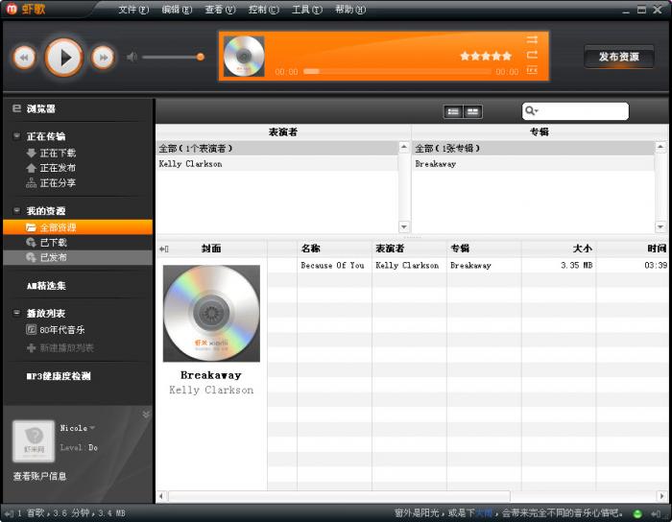Image resolution: width=672 pixels, height=522 pixels.
Task: Switch to grid view layout icon
Action: coord(472,112)
